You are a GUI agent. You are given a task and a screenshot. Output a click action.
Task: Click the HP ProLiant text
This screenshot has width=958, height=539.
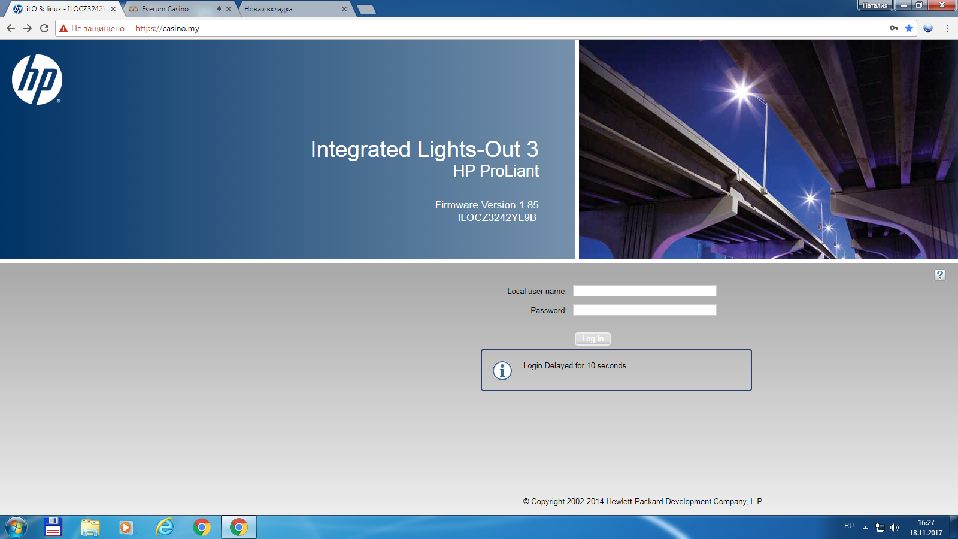496,171
